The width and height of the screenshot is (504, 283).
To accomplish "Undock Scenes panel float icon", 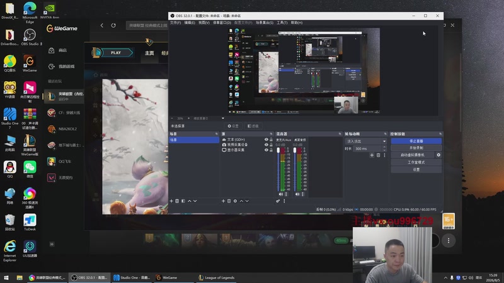I will 216,134.
